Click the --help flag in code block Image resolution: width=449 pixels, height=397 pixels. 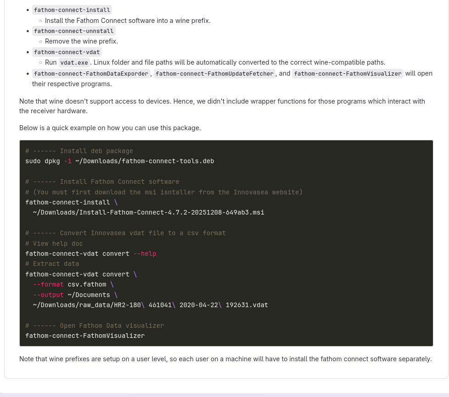point(145,254)
